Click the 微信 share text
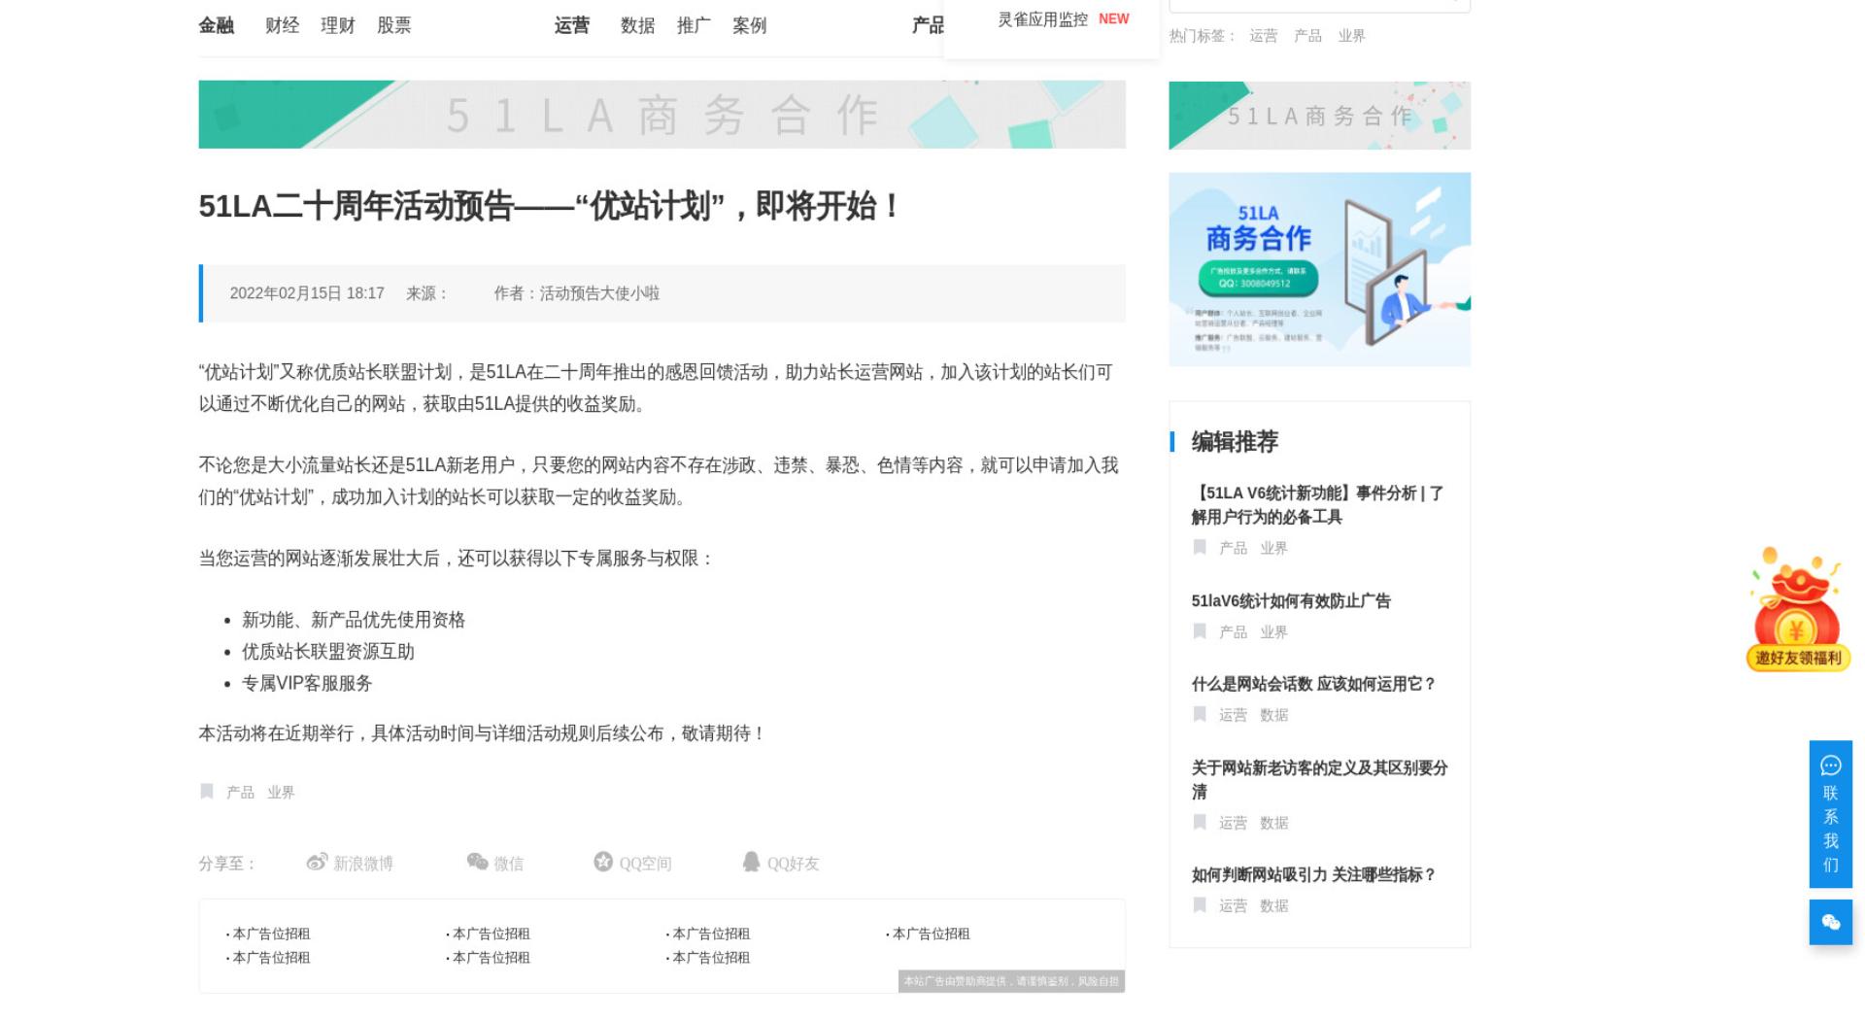1865x1020 pixels. (x=508, y=864)
